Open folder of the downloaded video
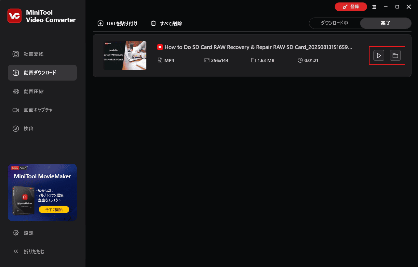Screen dimensions: 418x267 (395, 56)
